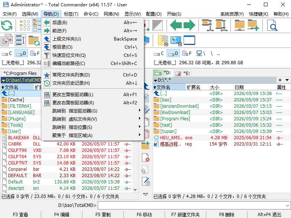Click F3 查看 button
291x218 pixels.
20,215
